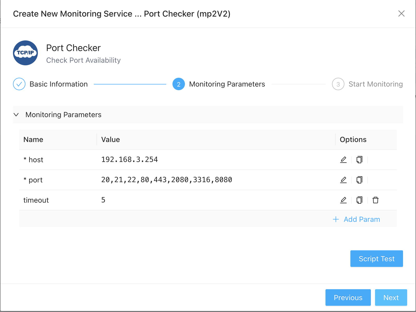Screen dimensions: 416x312
Task: Run the Script Test
Action: click(376, 259)
